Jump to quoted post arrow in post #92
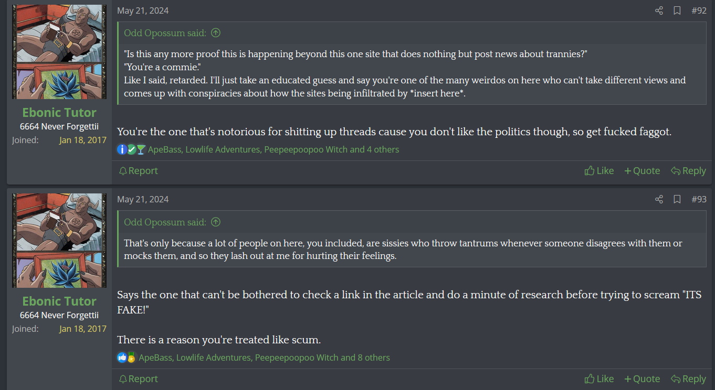The image size is (715, 390). click(x=216, y=33)
